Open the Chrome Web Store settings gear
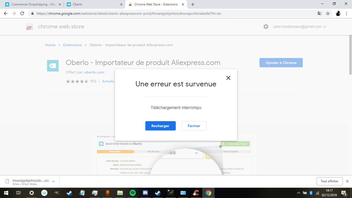352x198 pixels. click(x=266, y=27)
